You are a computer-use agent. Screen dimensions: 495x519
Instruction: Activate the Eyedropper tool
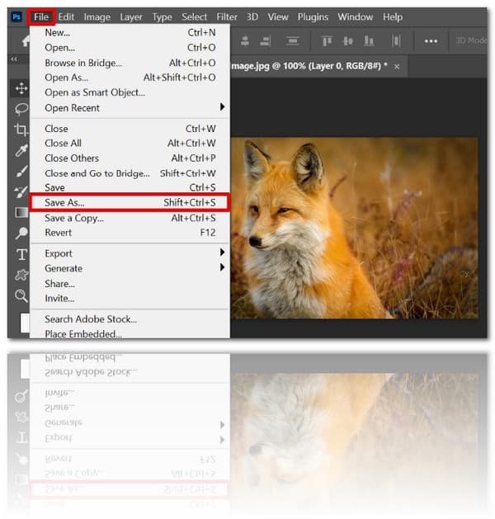21,150
